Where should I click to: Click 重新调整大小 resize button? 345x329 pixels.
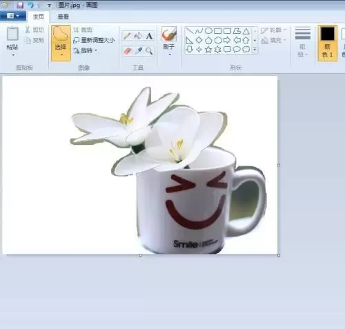[94, 40]
